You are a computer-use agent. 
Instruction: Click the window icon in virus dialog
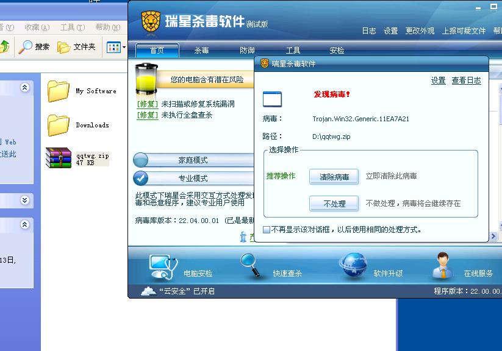point(272,99)
